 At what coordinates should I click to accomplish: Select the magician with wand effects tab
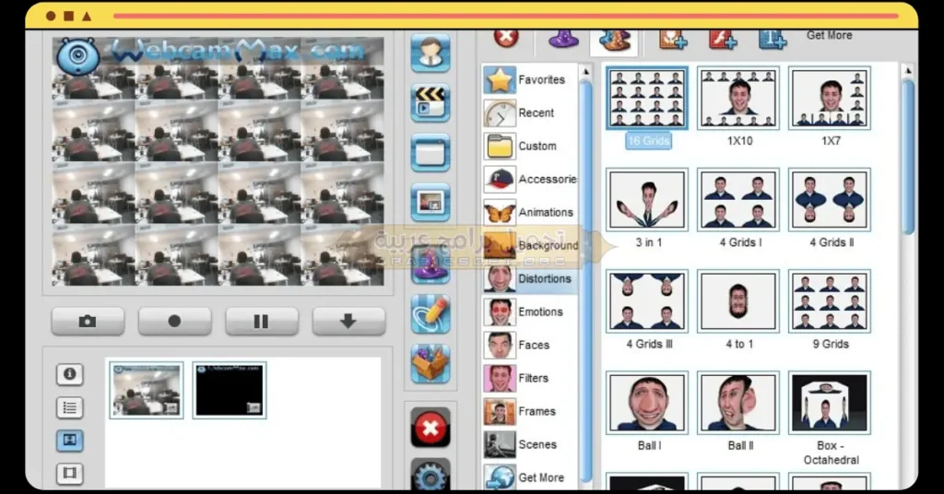pyautogui.click(x=614, y=41)
